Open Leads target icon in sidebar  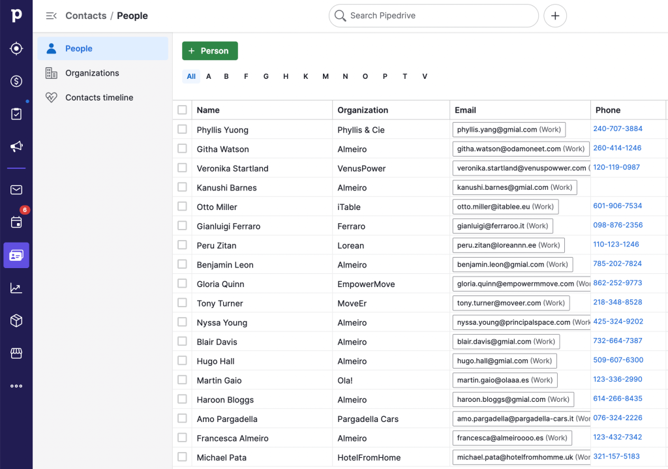pos(16,48)
